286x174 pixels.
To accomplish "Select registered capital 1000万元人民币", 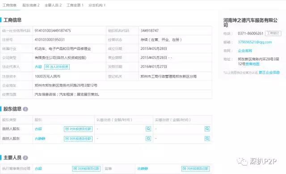I will coord(47,76).
